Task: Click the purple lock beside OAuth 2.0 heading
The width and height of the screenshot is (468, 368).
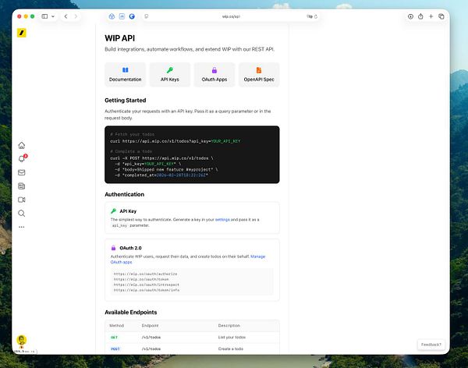Action: tap(113, 248)
